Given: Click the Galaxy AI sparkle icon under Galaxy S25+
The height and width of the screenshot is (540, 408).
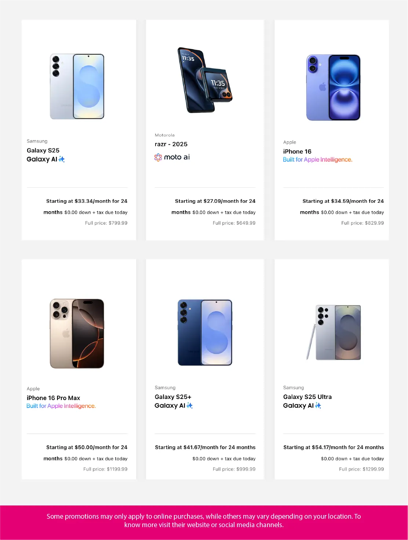Looking at the screenshot, I should (x=190, y=406).
